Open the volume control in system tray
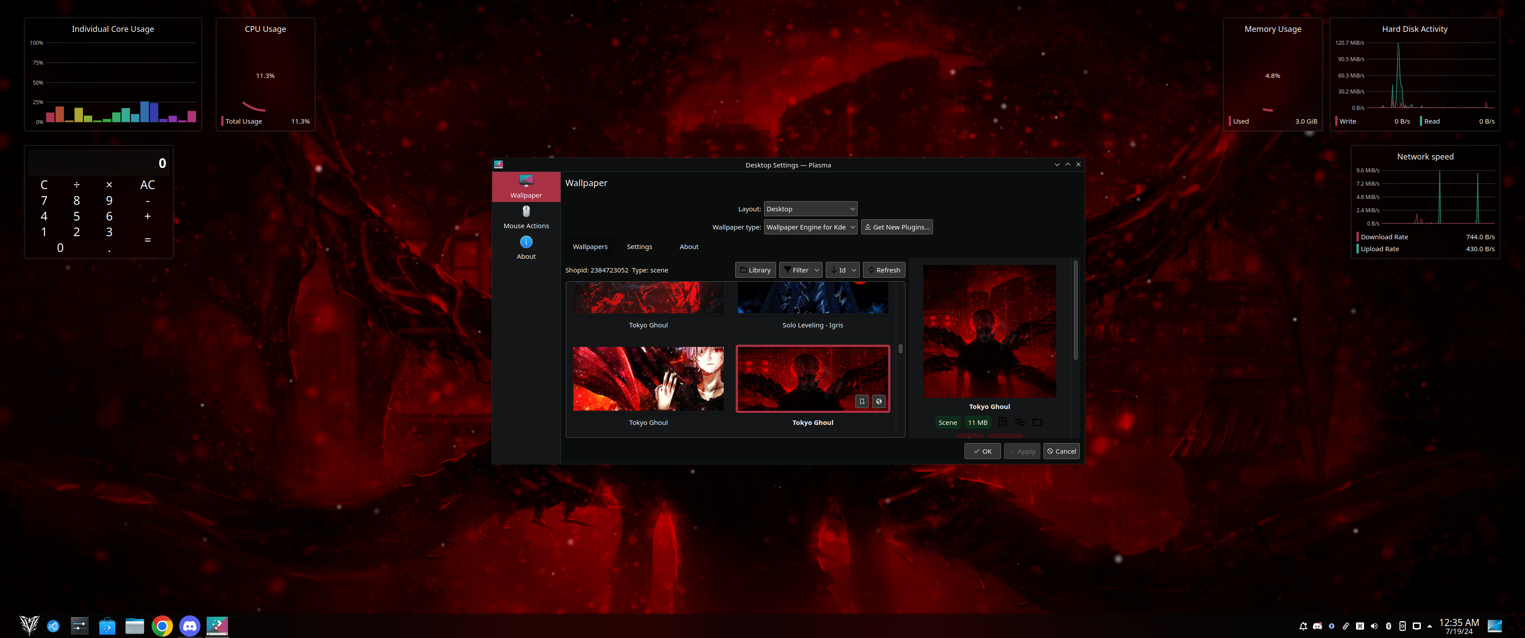 pos(1374,626)
